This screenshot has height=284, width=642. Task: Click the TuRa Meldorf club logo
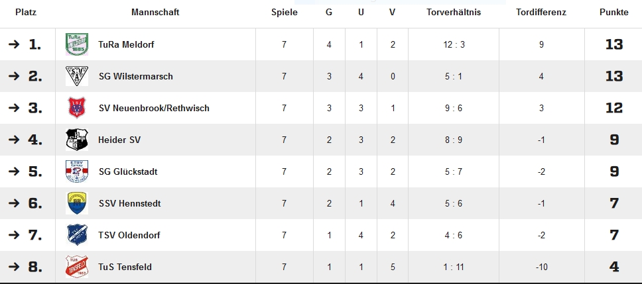(76, 44)
